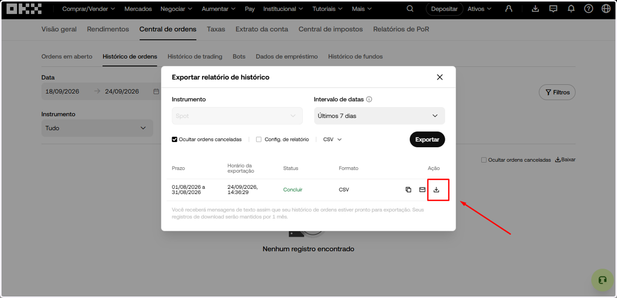This screenshot has width=617, height=298.
Task: Click the calendar icon in Data field
Action: [156, 92]
